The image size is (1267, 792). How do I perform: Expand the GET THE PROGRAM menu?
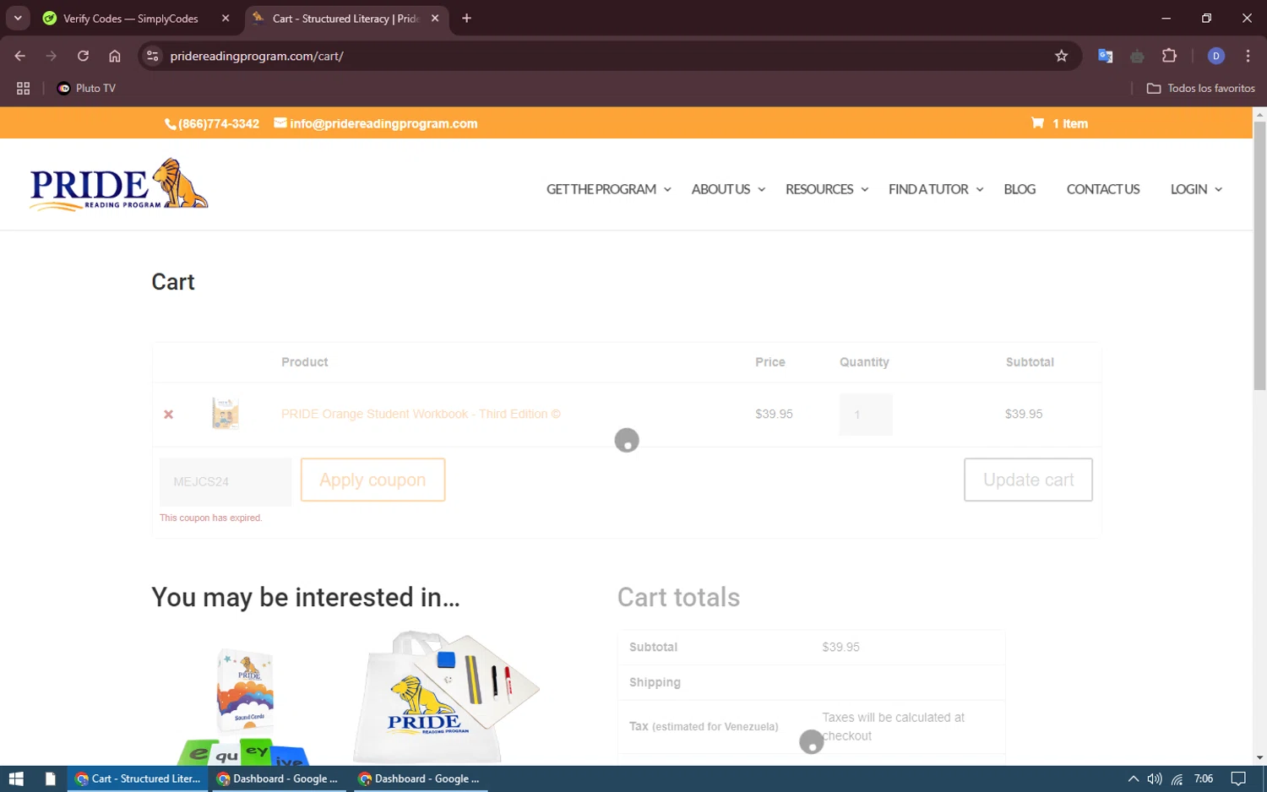click(x=608, y=189)
